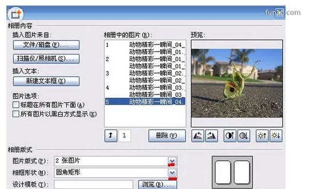Delete the selected picture with 删除
311x189 pixels.
pyautogui.click(x=167, y=136)
